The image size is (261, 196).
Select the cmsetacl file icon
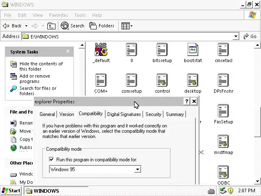pos(223,49)
